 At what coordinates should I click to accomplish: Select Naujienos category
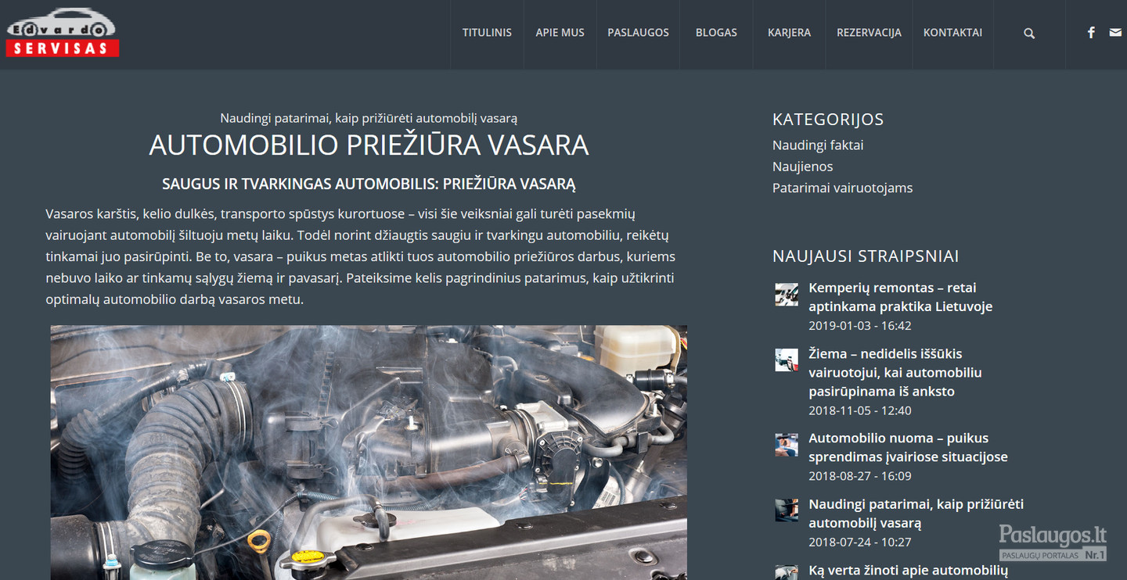point(803,166)
